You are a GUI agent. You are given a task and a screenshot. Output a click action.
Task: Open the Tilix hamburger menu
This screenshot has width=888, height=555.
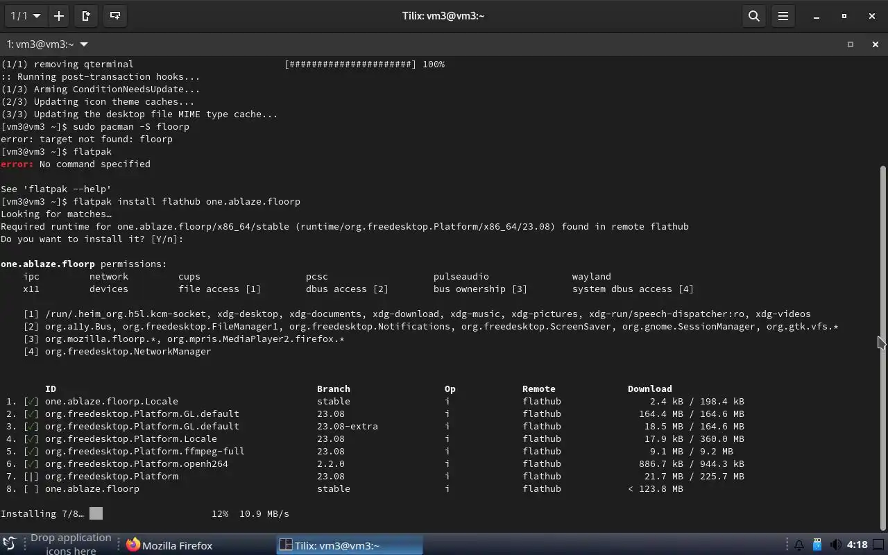783,15
